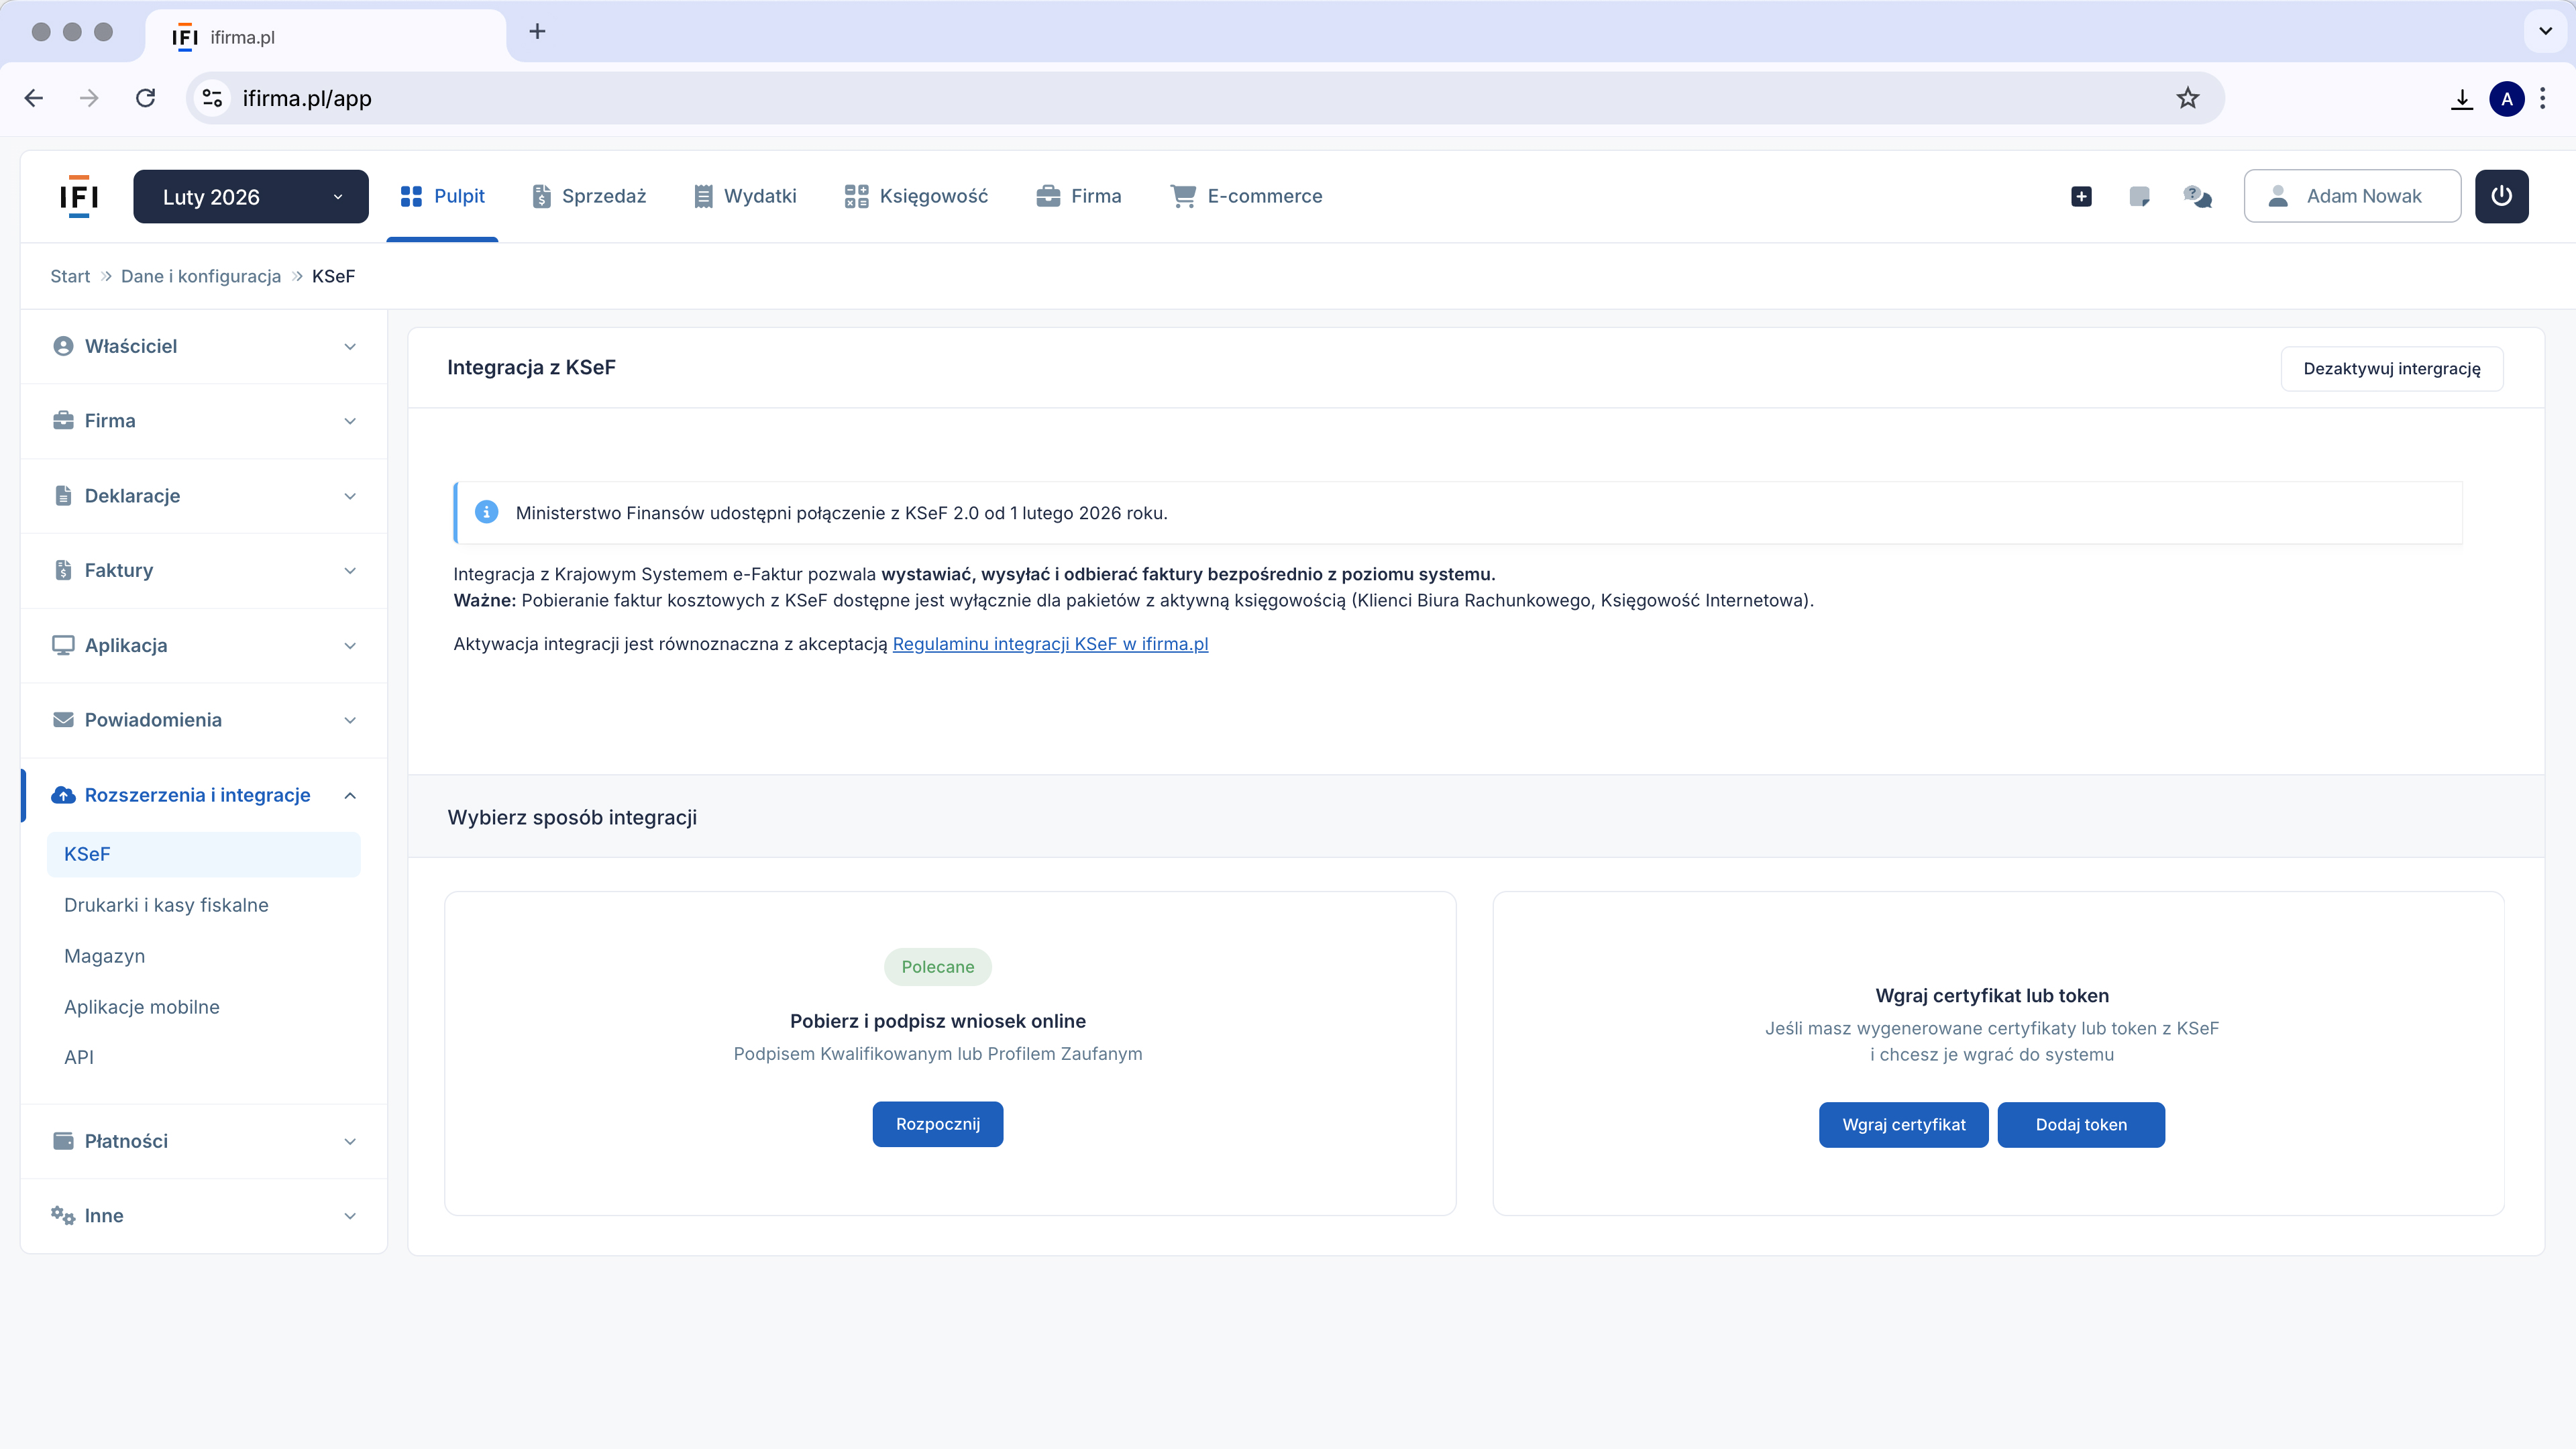Click the blue info icon in notice
The width and height of the screenshot is (2576, 1449).
[x=486, y=512]
